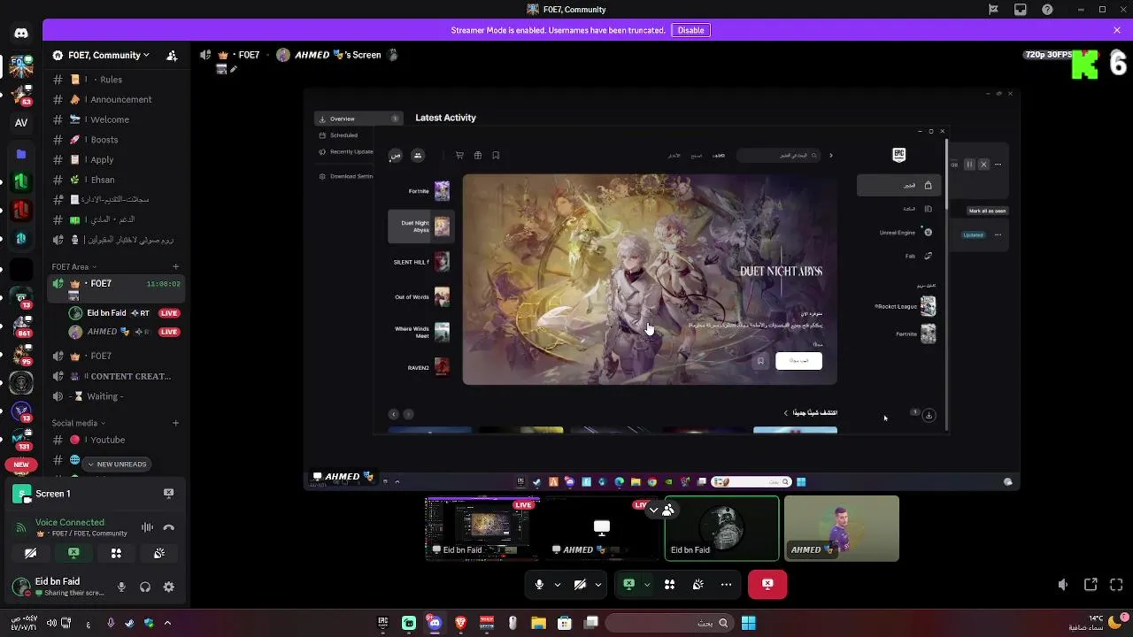Open soundboard icon in bottom call controls
The height and width of the screenshot is (637, 1133).
click(x=698, y=584)
